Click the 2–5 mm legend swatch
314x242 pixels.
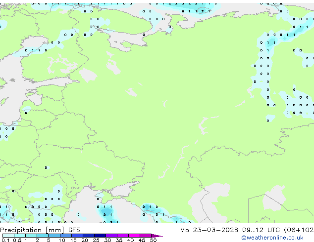pos(43,236)
